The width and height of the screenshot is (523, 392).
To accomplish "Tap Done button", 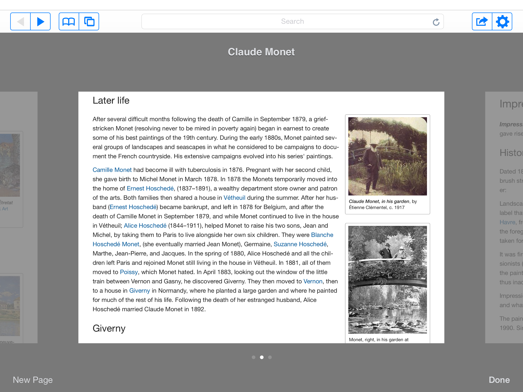I will [499, 380].
